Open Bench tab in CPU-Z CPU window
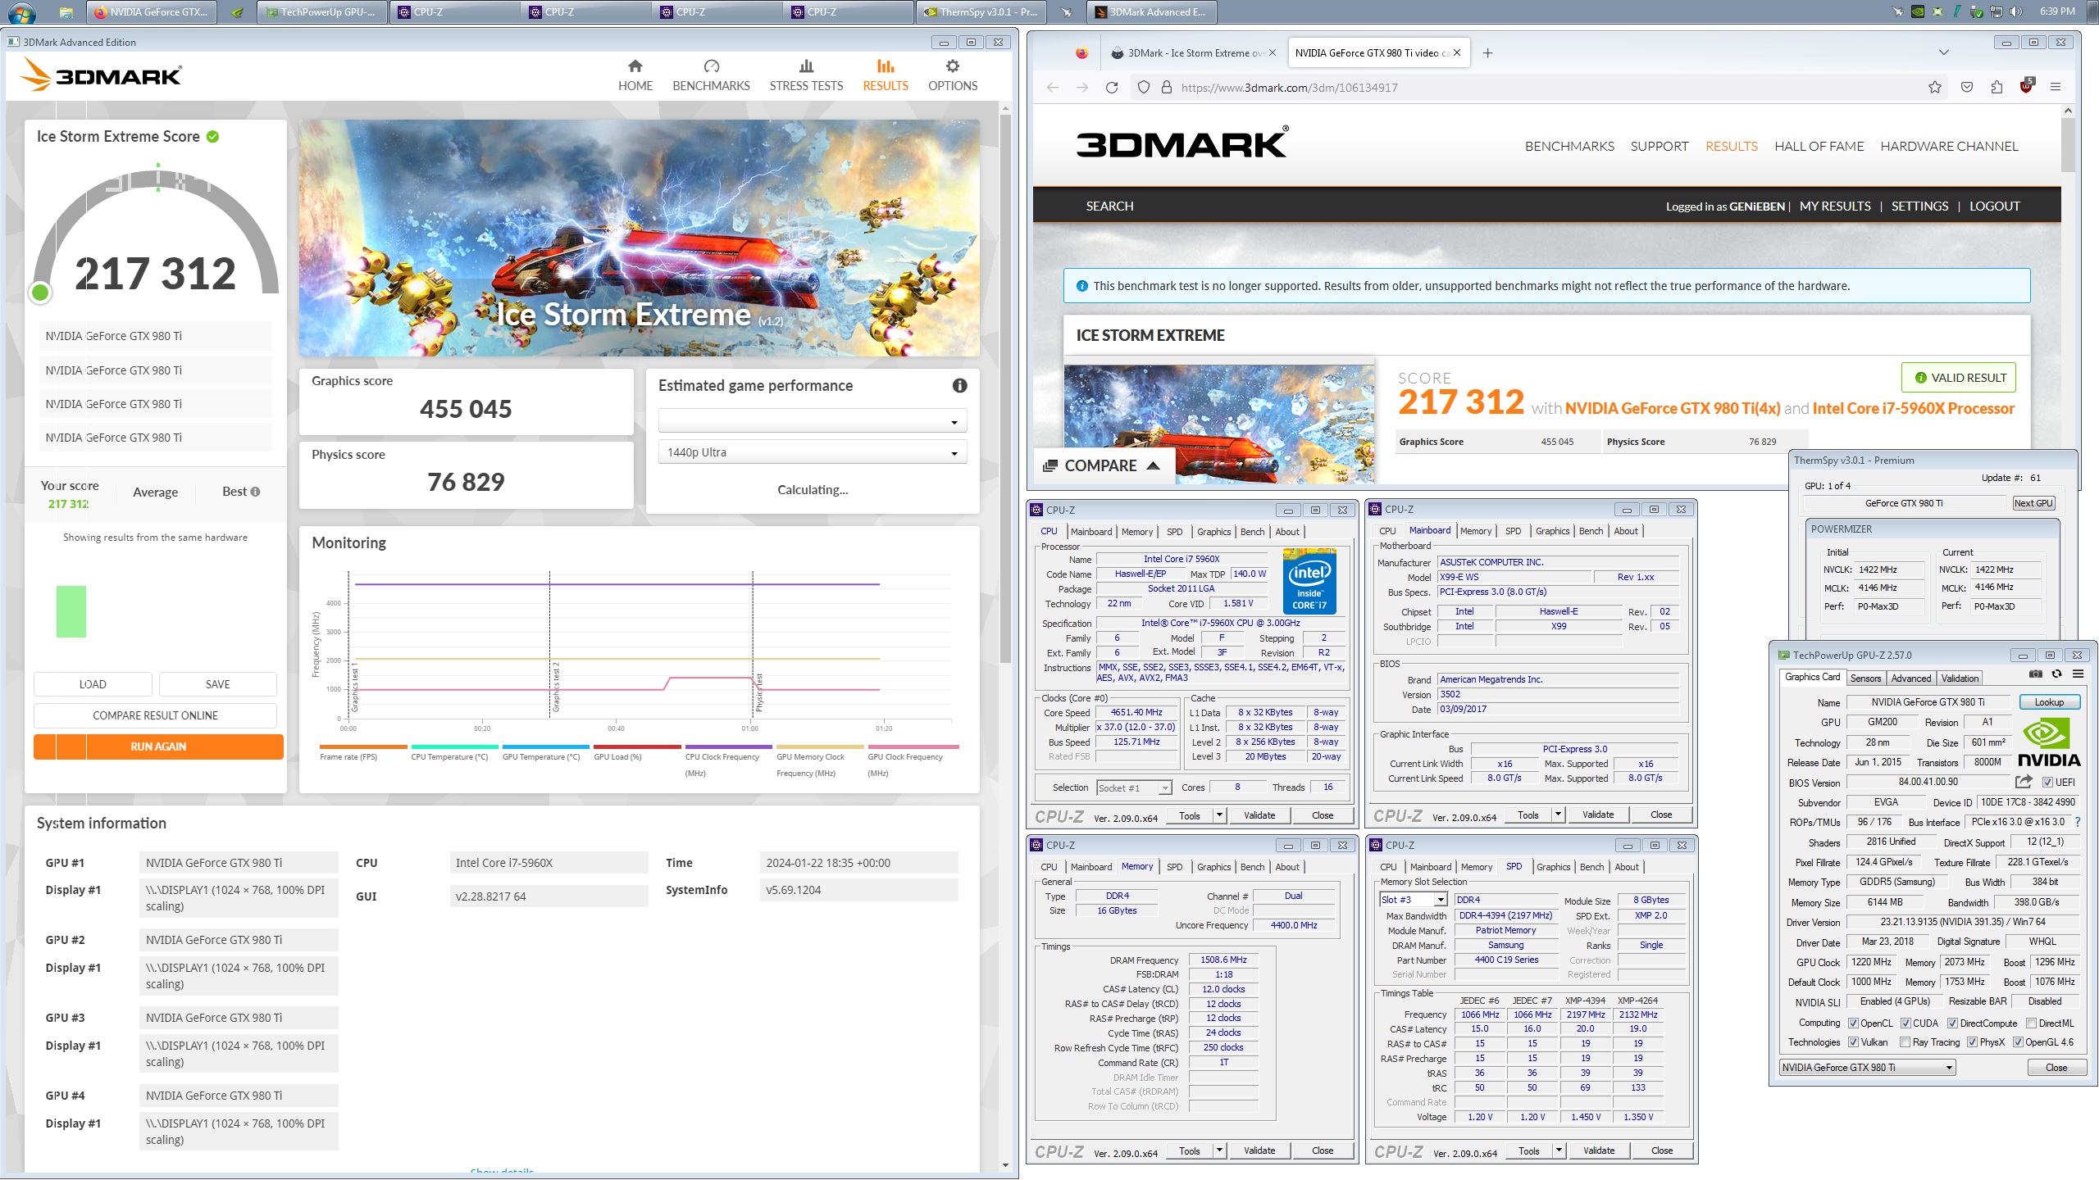The image size is (2099, 1180). pyautogui.click(x=1252, y=532)
